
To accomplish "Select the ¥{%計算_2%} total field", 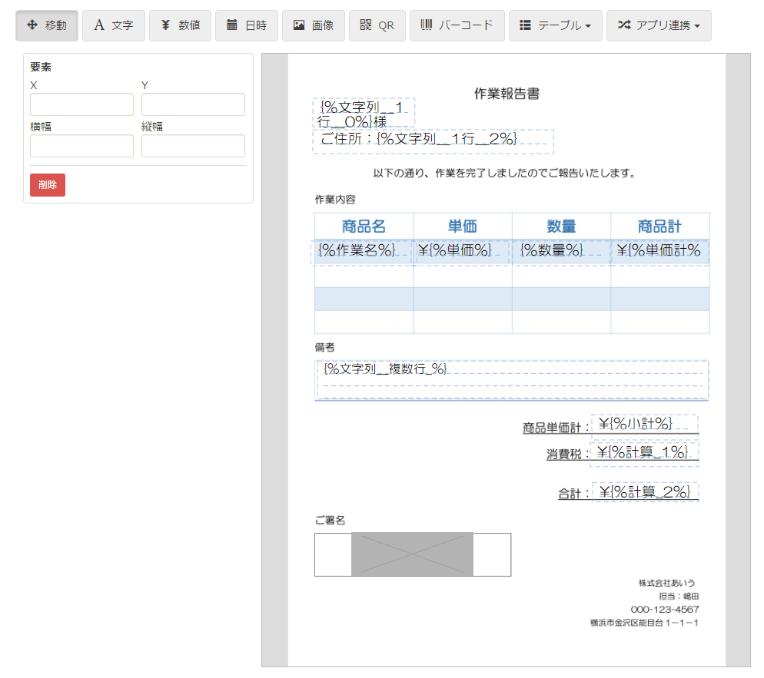I will [645, 492].
